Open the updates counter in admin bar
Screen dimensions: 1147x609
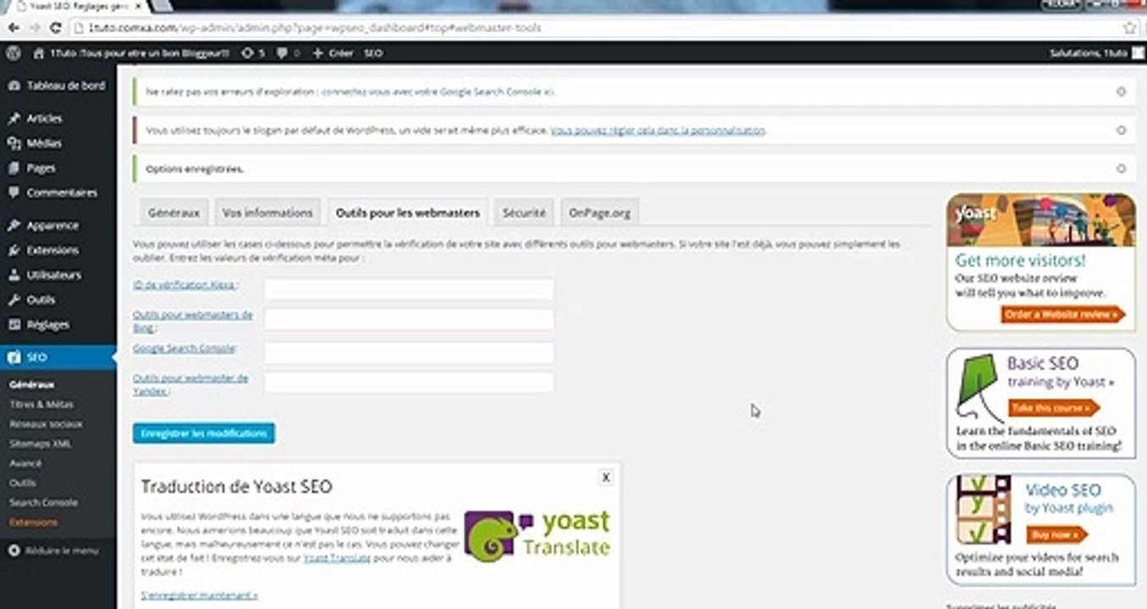click(x=253, y=52)
